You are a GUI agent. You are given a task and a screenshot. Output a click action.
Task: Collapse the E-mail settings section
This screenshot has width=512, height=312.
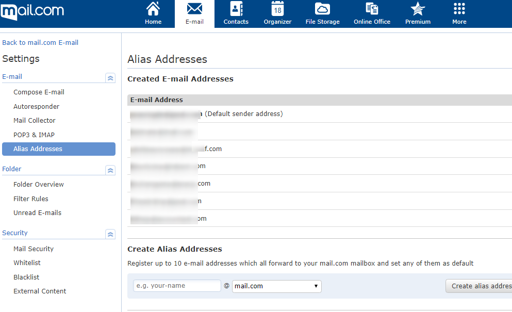coord(110,78)
